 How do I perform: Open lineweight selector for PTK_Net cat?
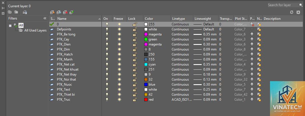tap(205, 64)
